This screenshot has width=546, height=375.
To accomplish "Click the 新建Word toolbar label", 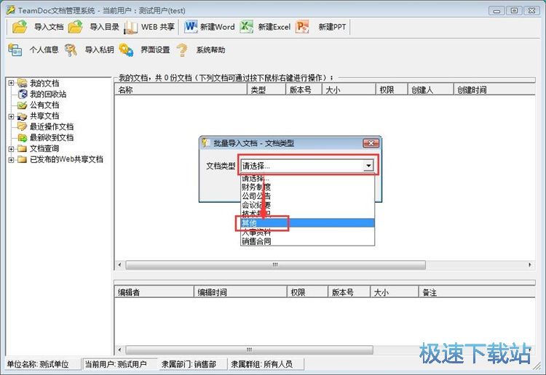I will (217, 27).
